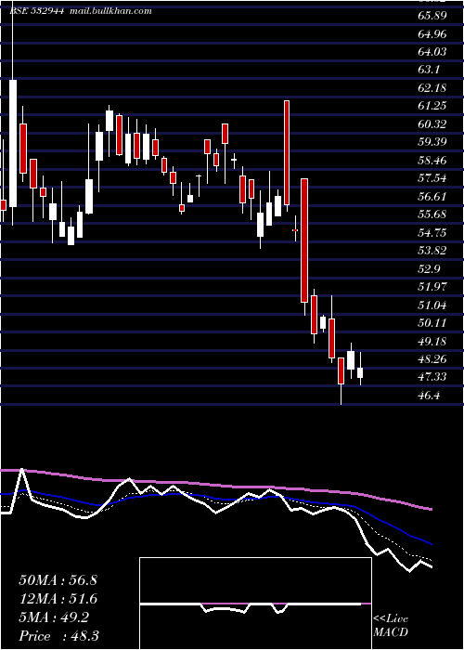Select the 65.89 price axis label
The image size is (464, 650).
tap(432, 16)
